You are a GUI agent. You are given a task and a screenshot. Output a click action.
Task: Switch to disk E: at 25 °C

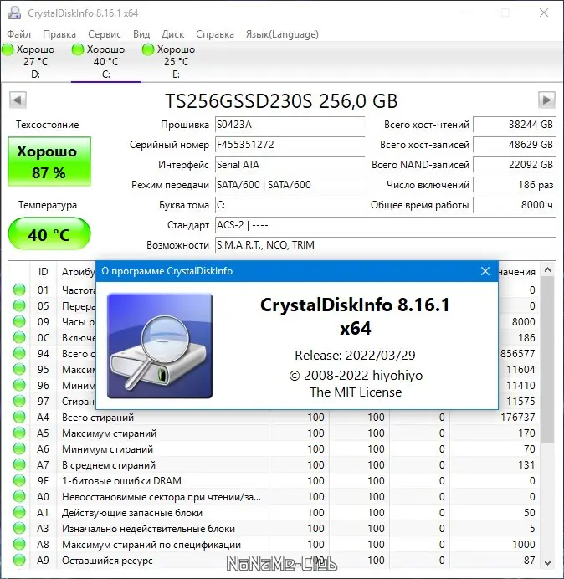coord(177,61)
